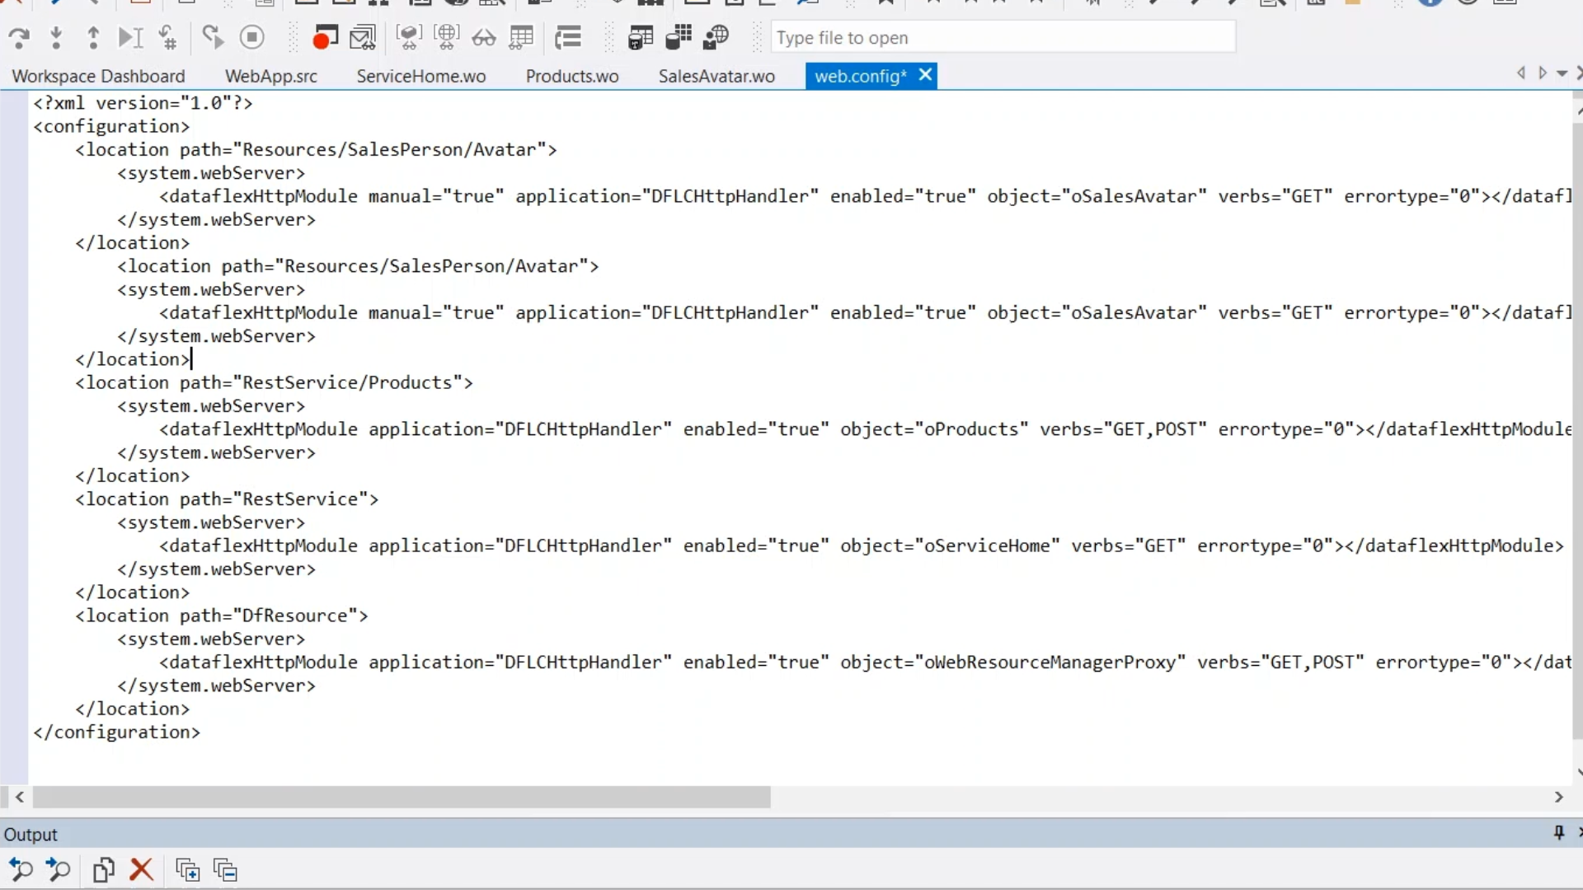Click the glasses watch icon
1583x890 pixels.
point(484,38)
